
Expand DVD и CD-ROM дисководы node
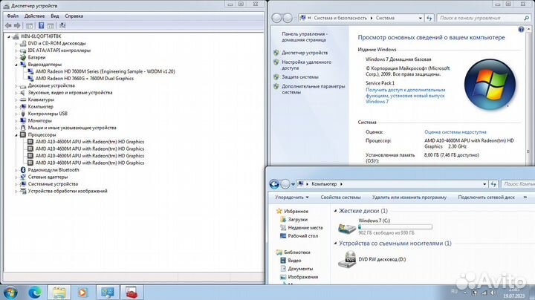click(16, 44)
